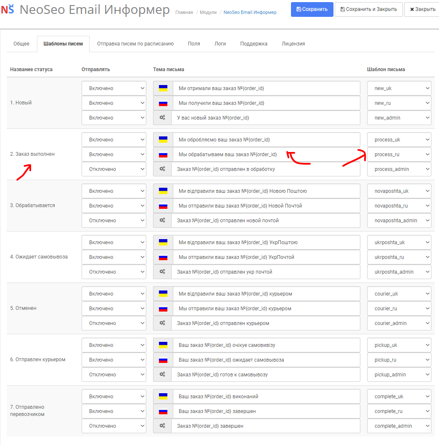Go to 'Главная' breadcrumb link
This screenshot has height=445, width=439.
click(x=184, y=13)
